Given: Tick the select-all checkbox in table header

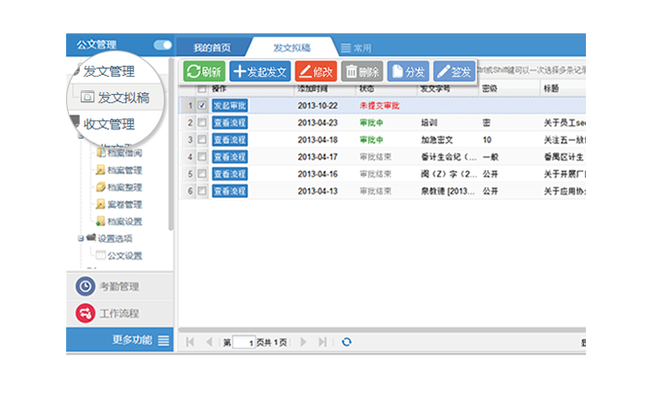Looking at the screenshot, I should 202,88.
